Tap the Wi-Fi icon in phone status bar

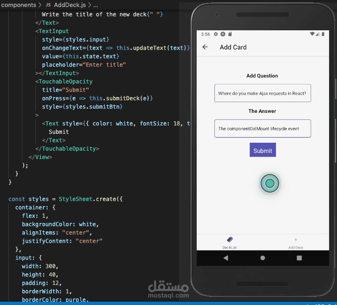point(312,34)
